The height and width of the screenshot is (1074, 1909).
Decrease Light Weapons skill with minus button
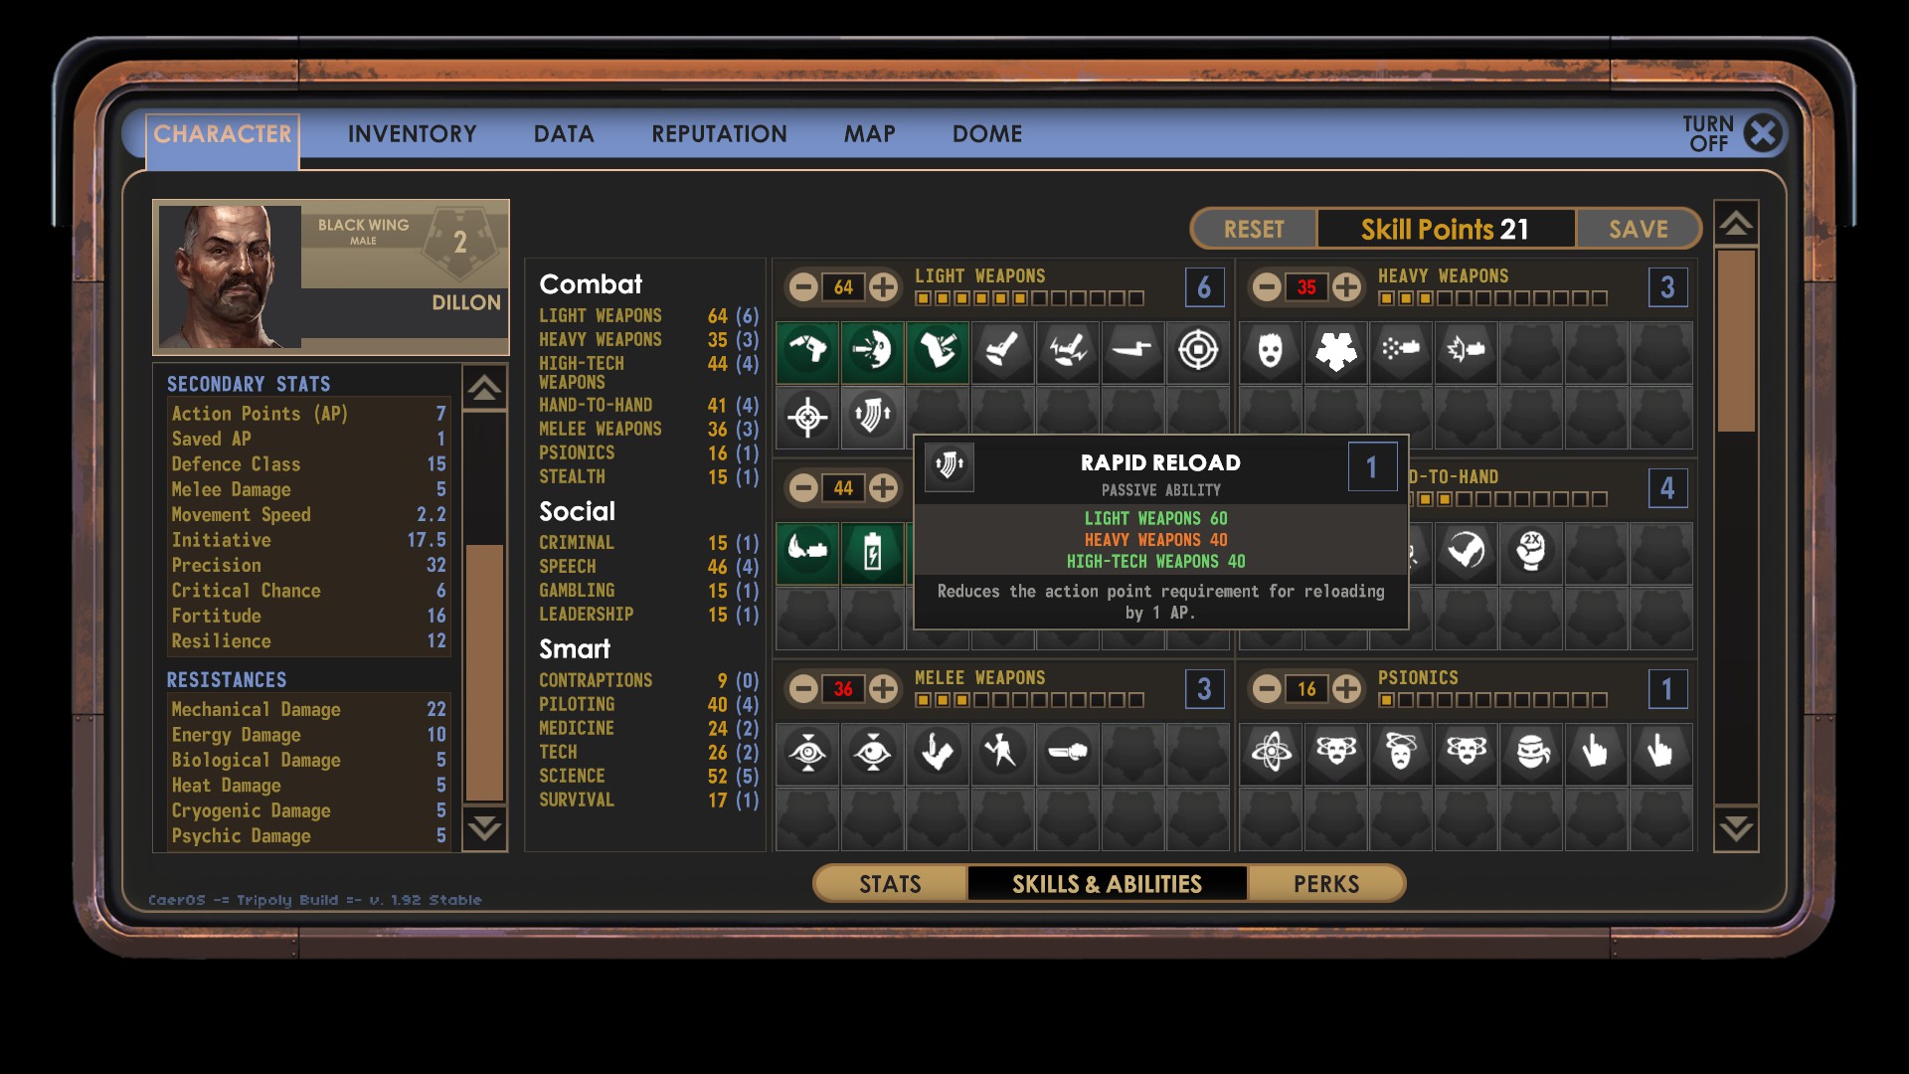803,287
